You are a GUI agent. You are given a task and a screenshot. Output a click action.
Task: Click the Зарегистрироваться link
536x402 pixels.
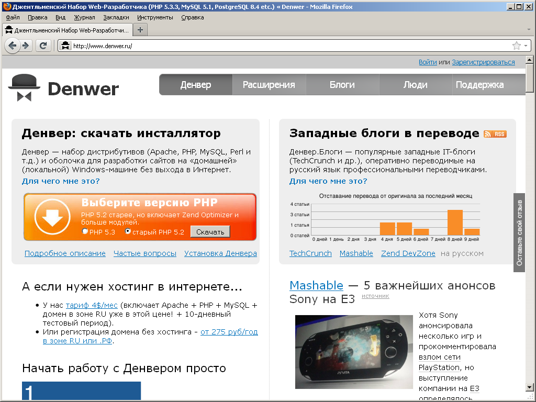(483, 62)
